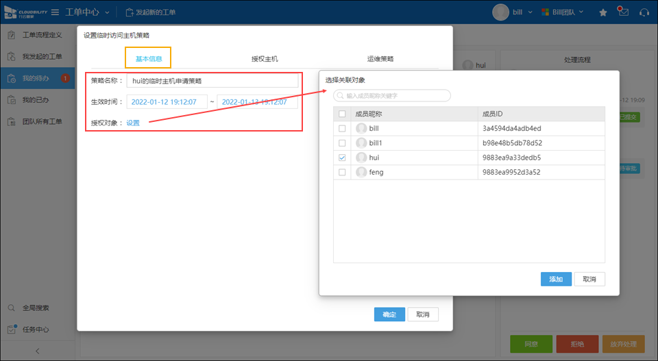Click the hamburger menu icon in header

(x=55, y=12)
